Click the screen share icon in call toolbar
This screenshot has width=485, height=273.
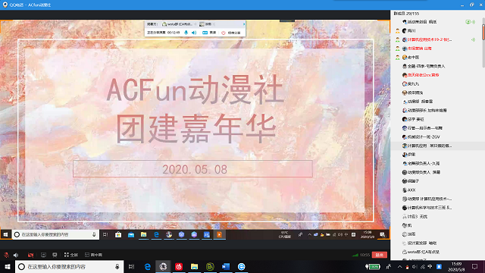(x=43, y=255)
